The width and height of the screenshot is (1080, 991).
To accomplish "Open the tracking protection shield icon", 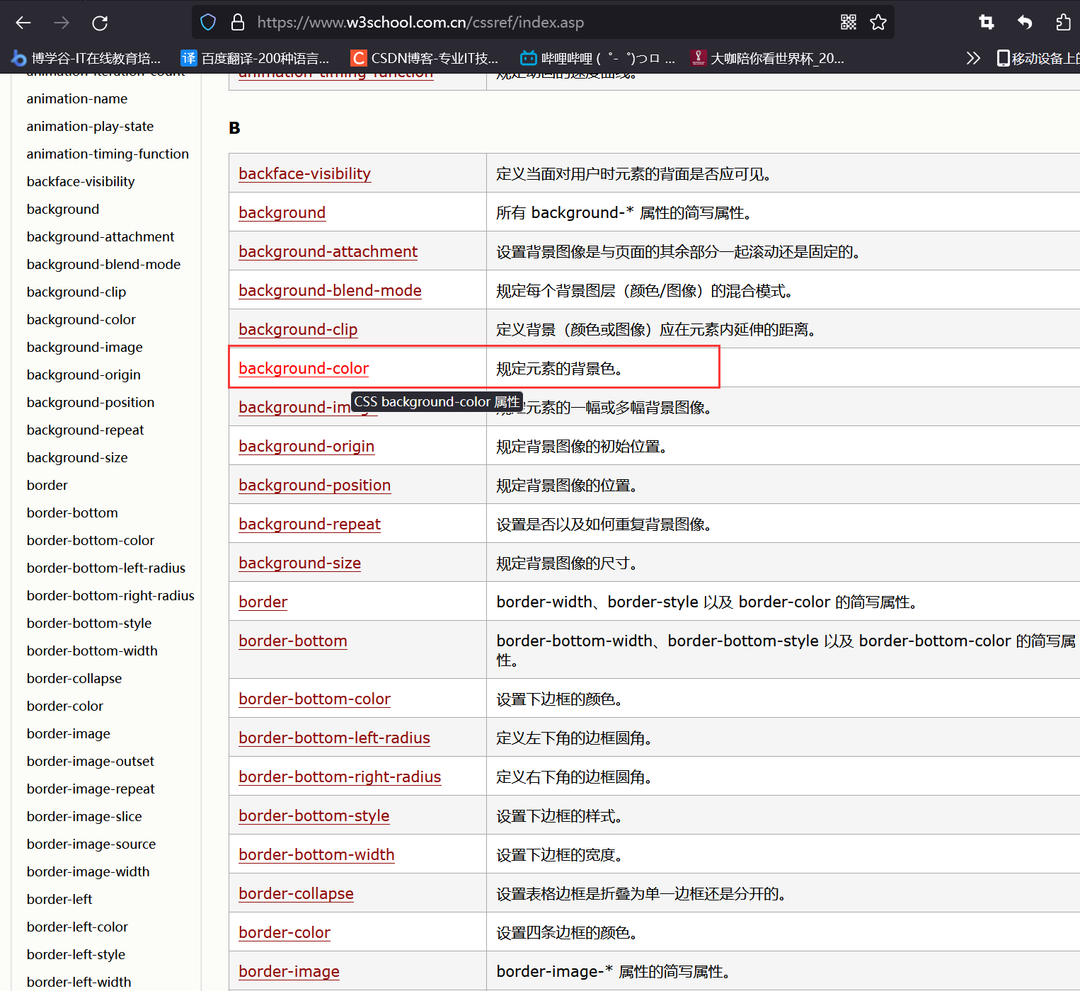I will (x=208, y=23).
